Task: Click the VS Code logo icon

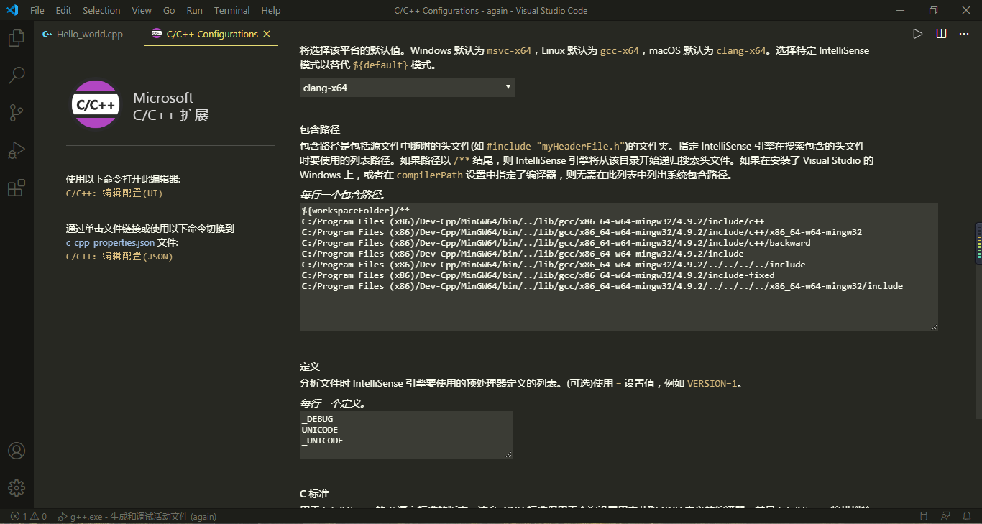Action: click(12, 10)
